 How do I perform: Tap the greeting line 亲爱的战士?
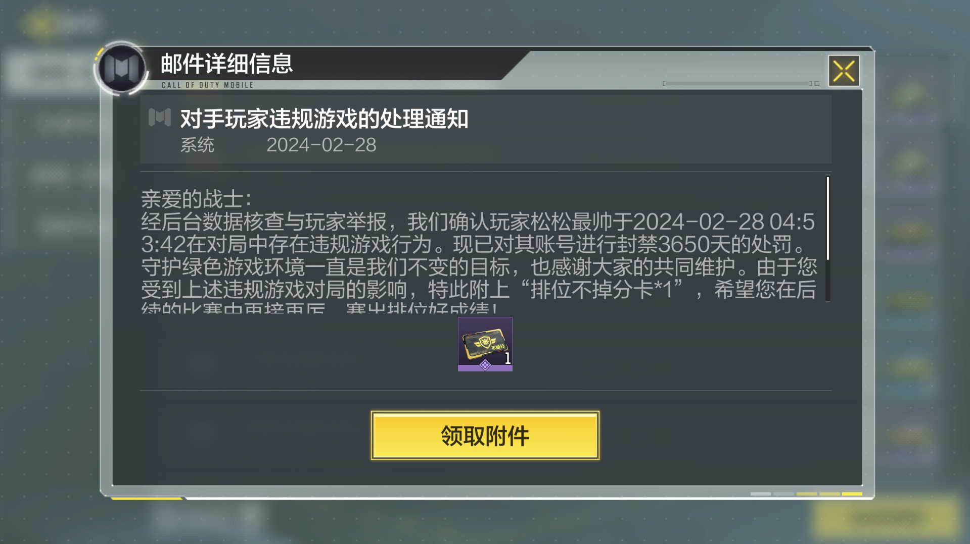[x=196, y=199]
